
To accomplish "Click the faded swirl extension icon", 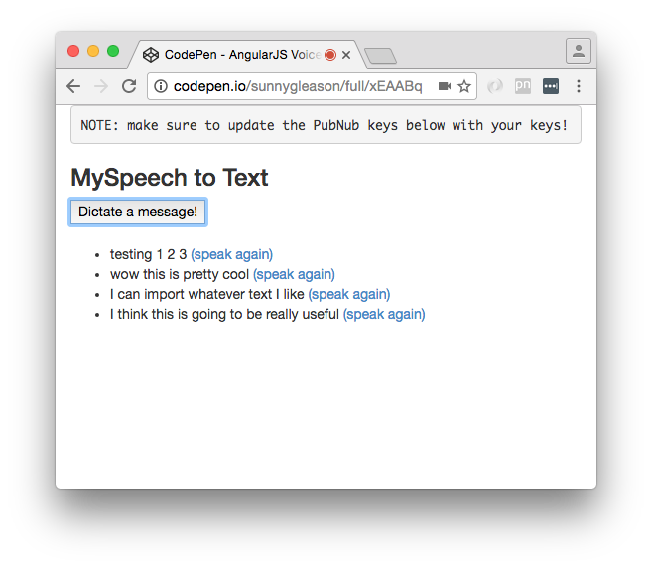I will pyautogui.click(x=495, y=86).
